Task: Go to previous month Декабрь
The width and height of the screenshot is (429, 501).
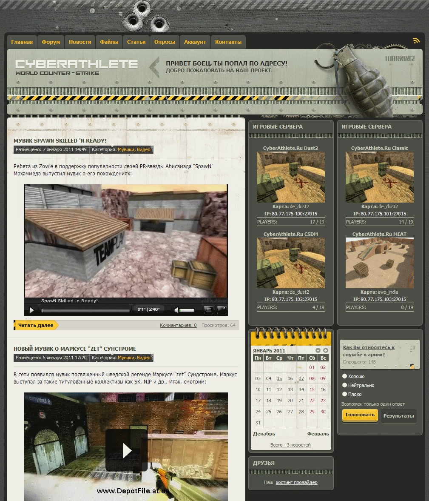Action: (x=264, y=434)
